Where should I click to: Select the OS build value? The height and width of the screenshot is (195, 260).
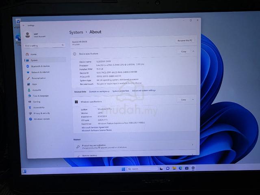pyautogui.click(x=103, y=120)
